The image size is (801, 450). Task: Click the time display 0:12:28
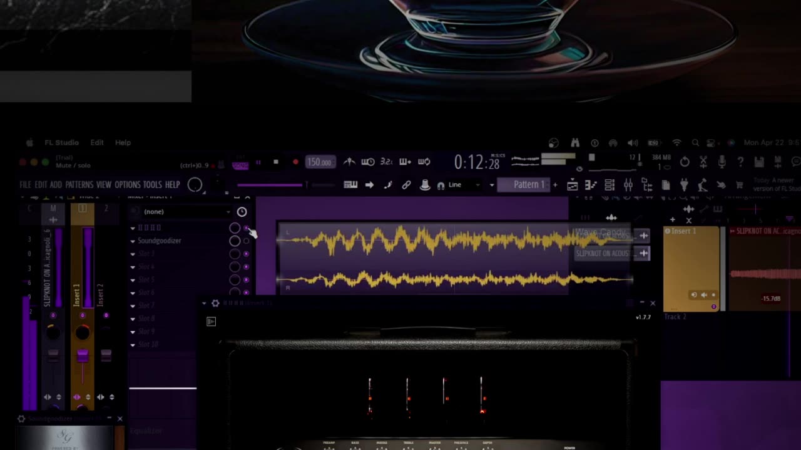(476, 162)
